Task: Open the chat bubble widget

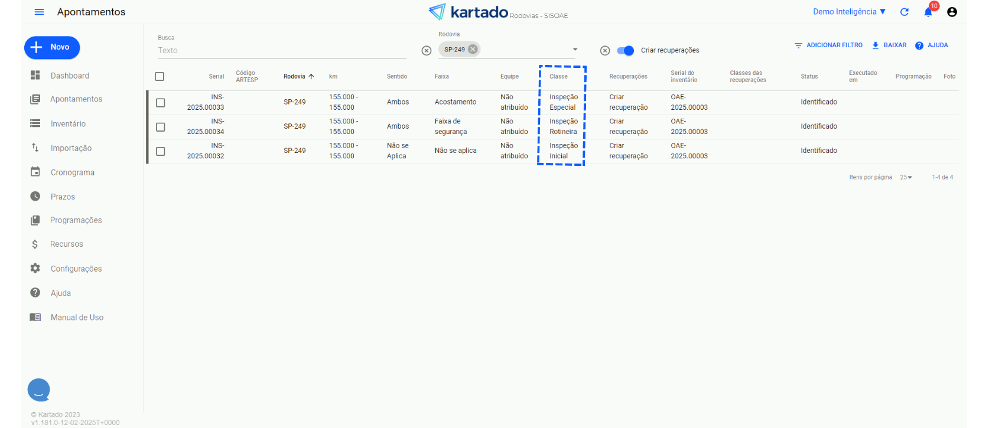Action: pyautogui.click(x=39, y=390)
